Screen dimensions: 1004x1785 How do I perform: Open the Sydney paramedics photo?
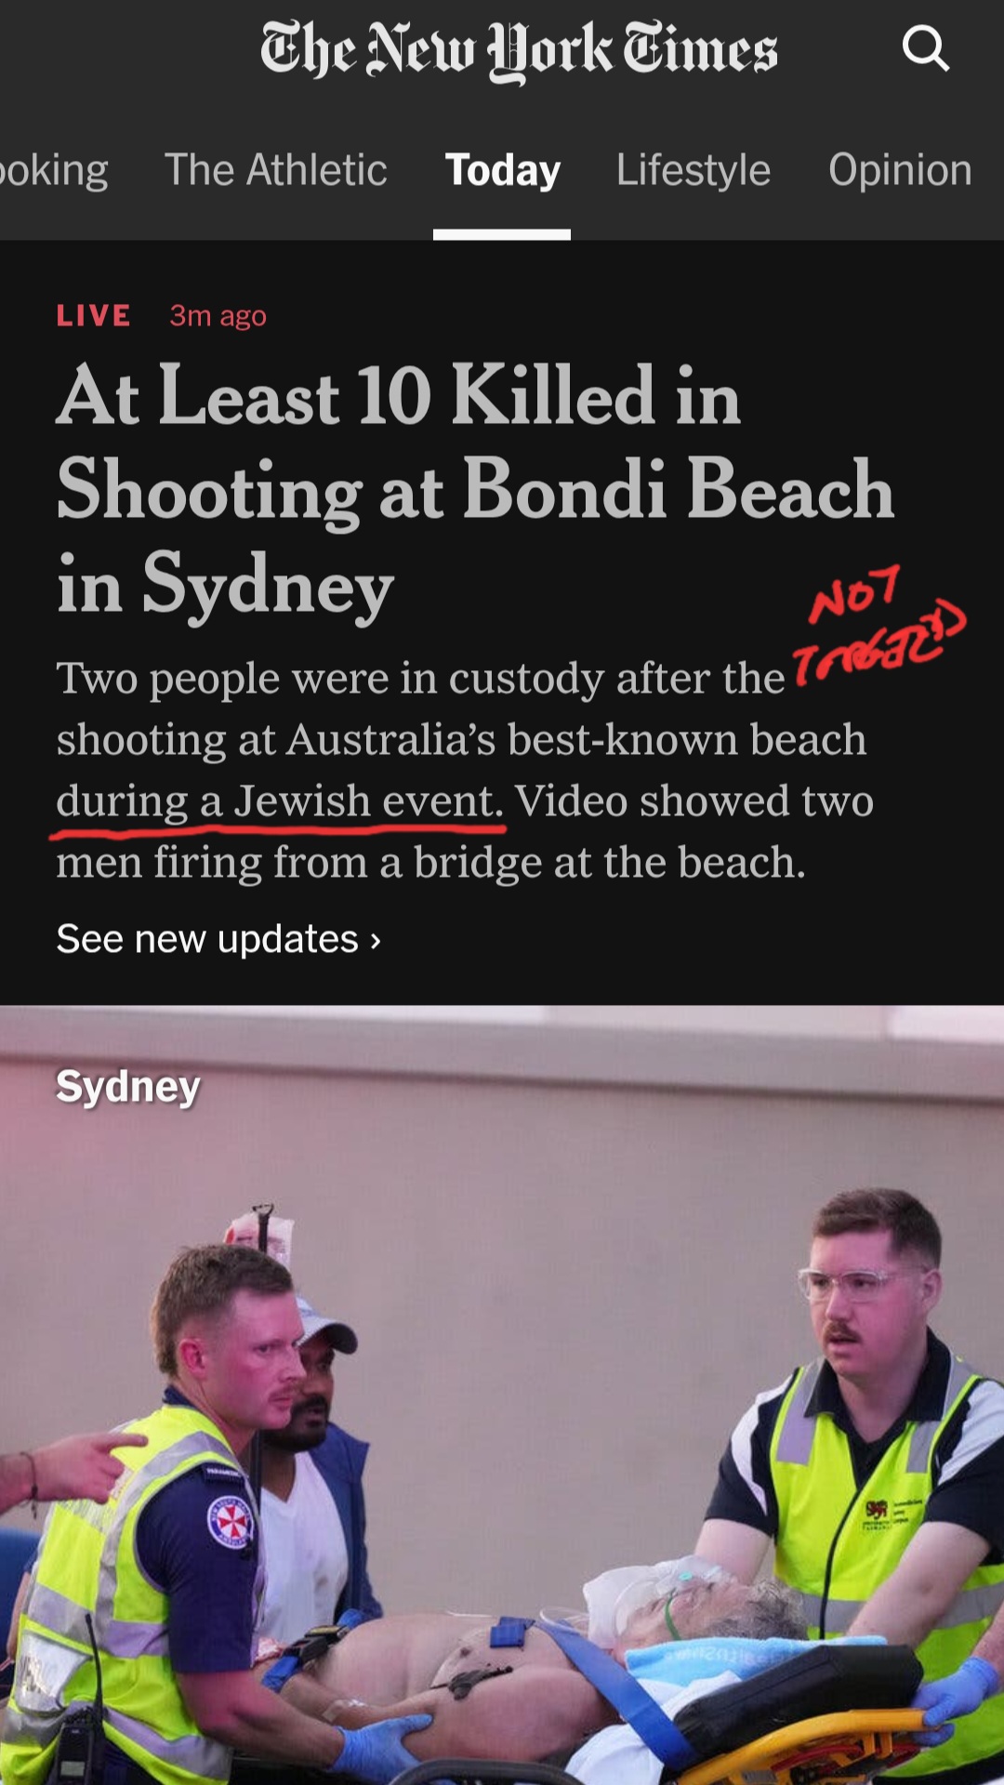click(502, 1395)
